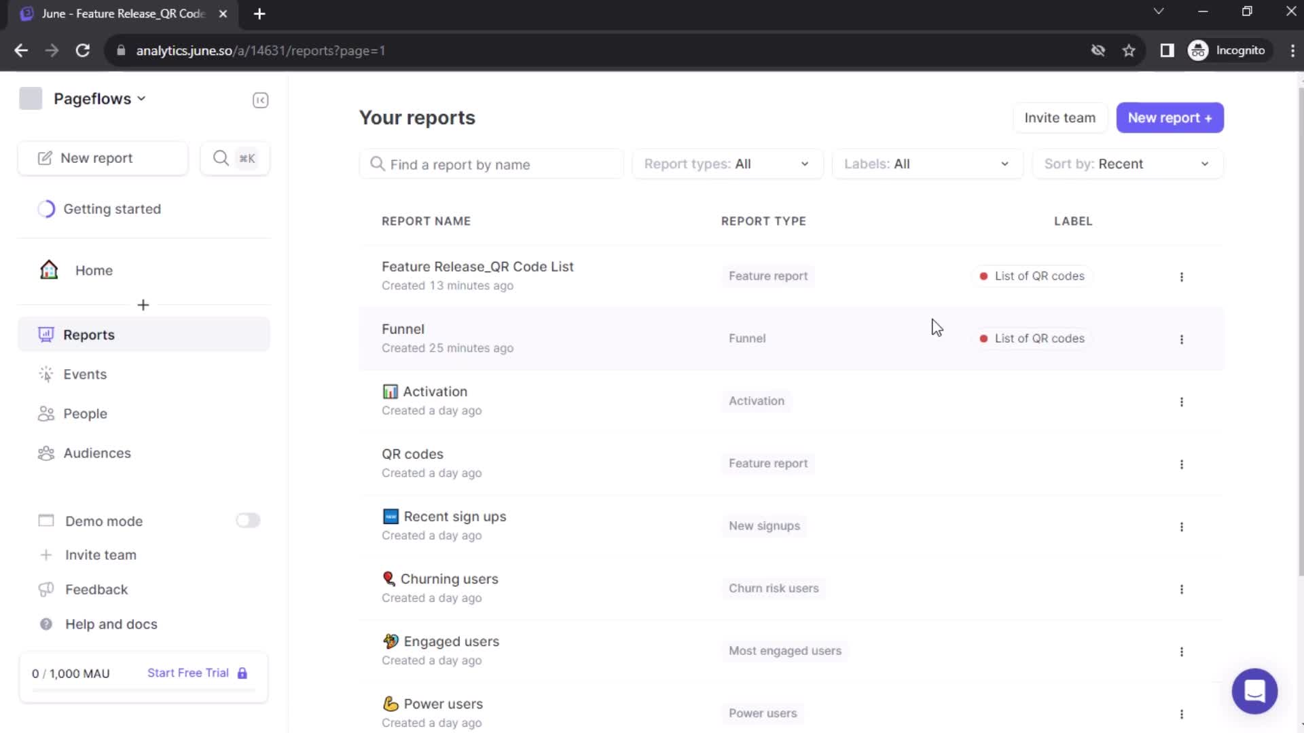This screenshot has height=733, width=1304.
Task: Go to Reports in the sidebar
Action: click(x=143, y=335)
